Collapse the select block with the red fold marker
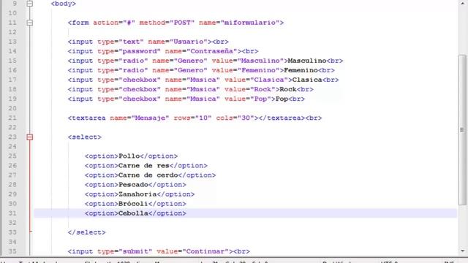468x263 pixels. 29,137
